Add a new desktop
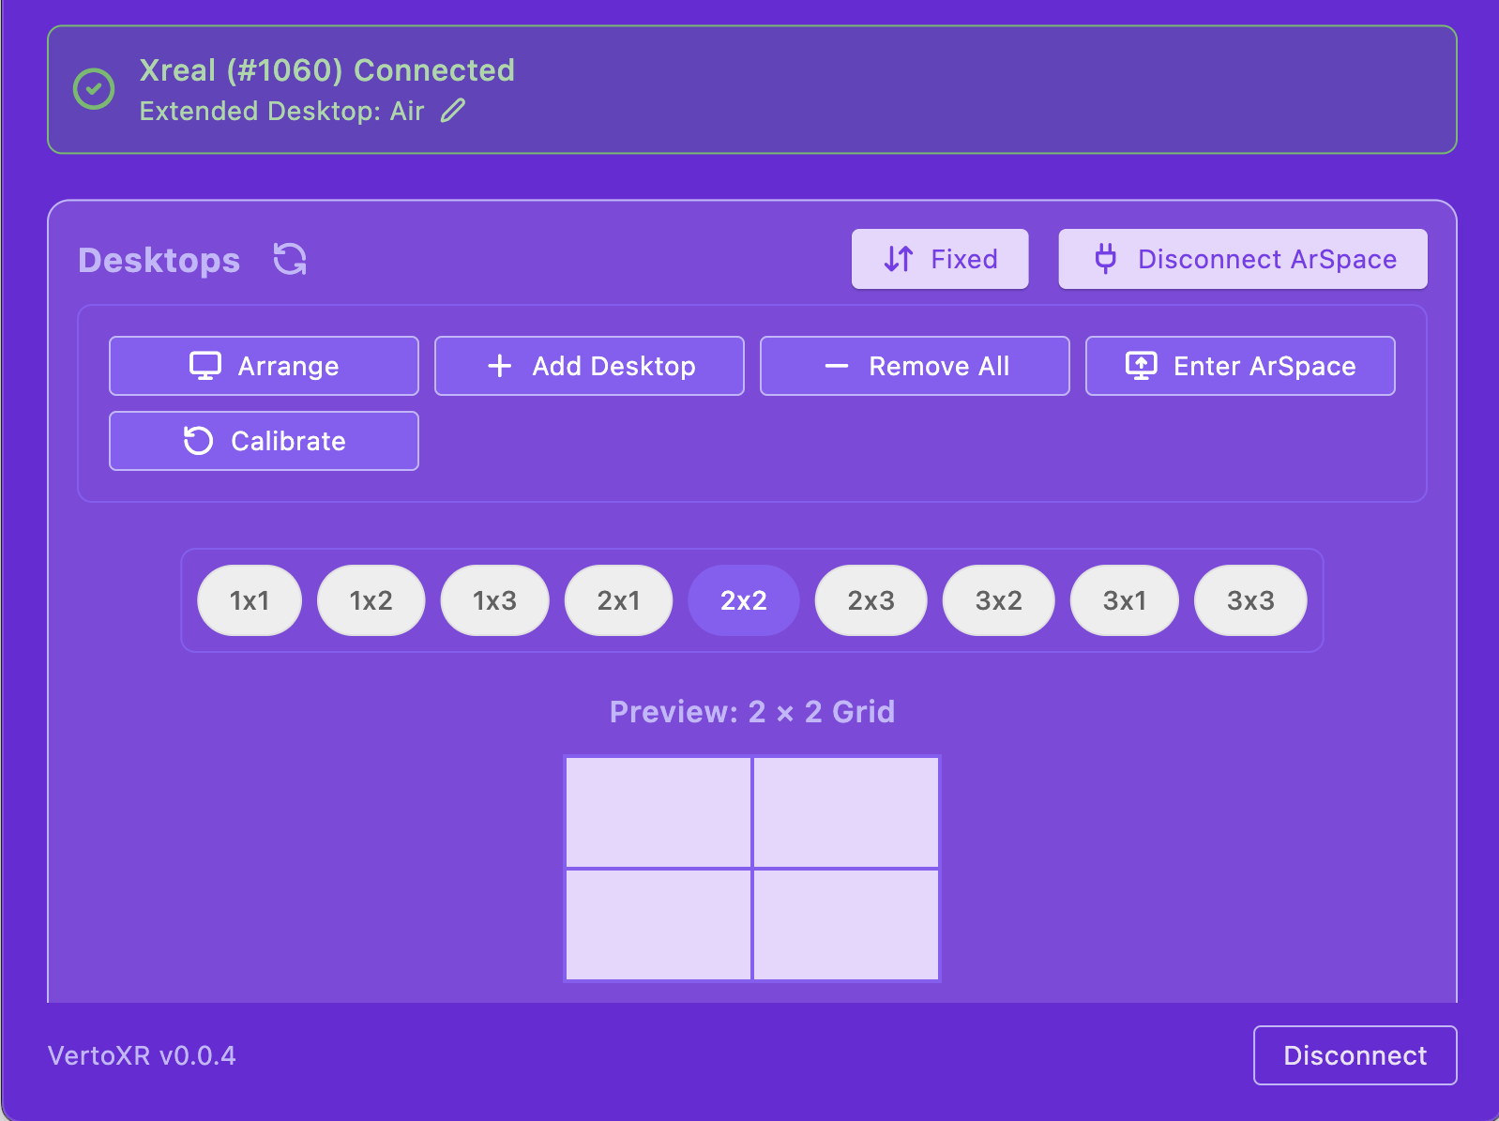Viewport: 1499px width, 1121px height. pyautogui.click(x=589, y=366)
